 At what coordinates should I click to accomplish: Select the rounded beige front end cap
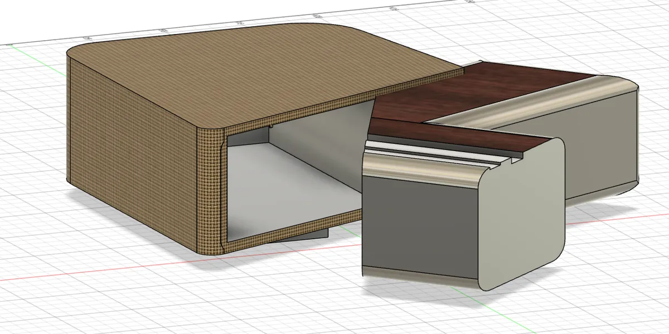(521, 215)
